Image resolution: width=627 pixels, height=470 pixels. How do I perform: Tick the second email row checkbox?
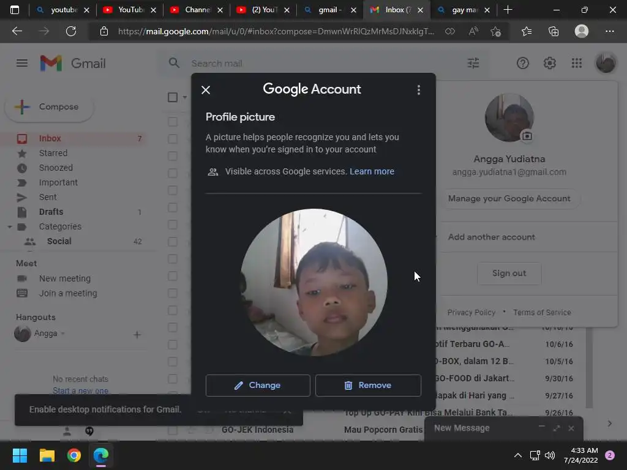point(172,139)
